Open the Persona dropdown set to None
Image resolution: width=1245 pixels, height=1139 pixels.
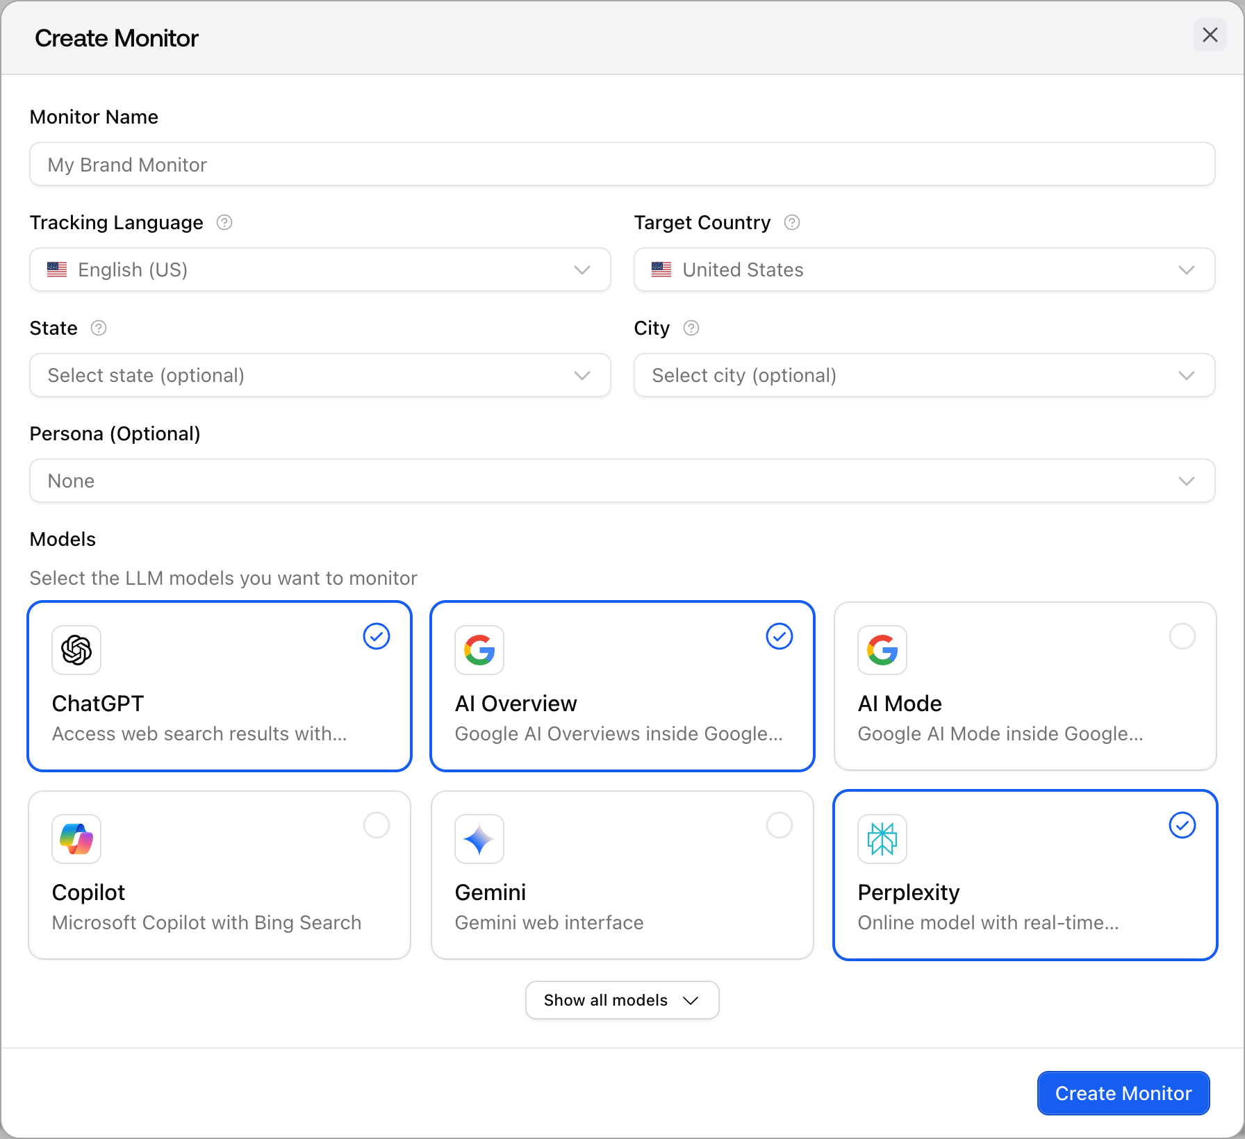pos(622,481)
